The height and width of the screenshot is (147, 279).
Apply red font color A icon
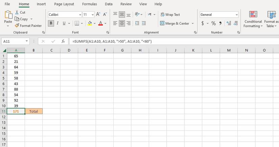pyautogui.click(x=100, y=23)
